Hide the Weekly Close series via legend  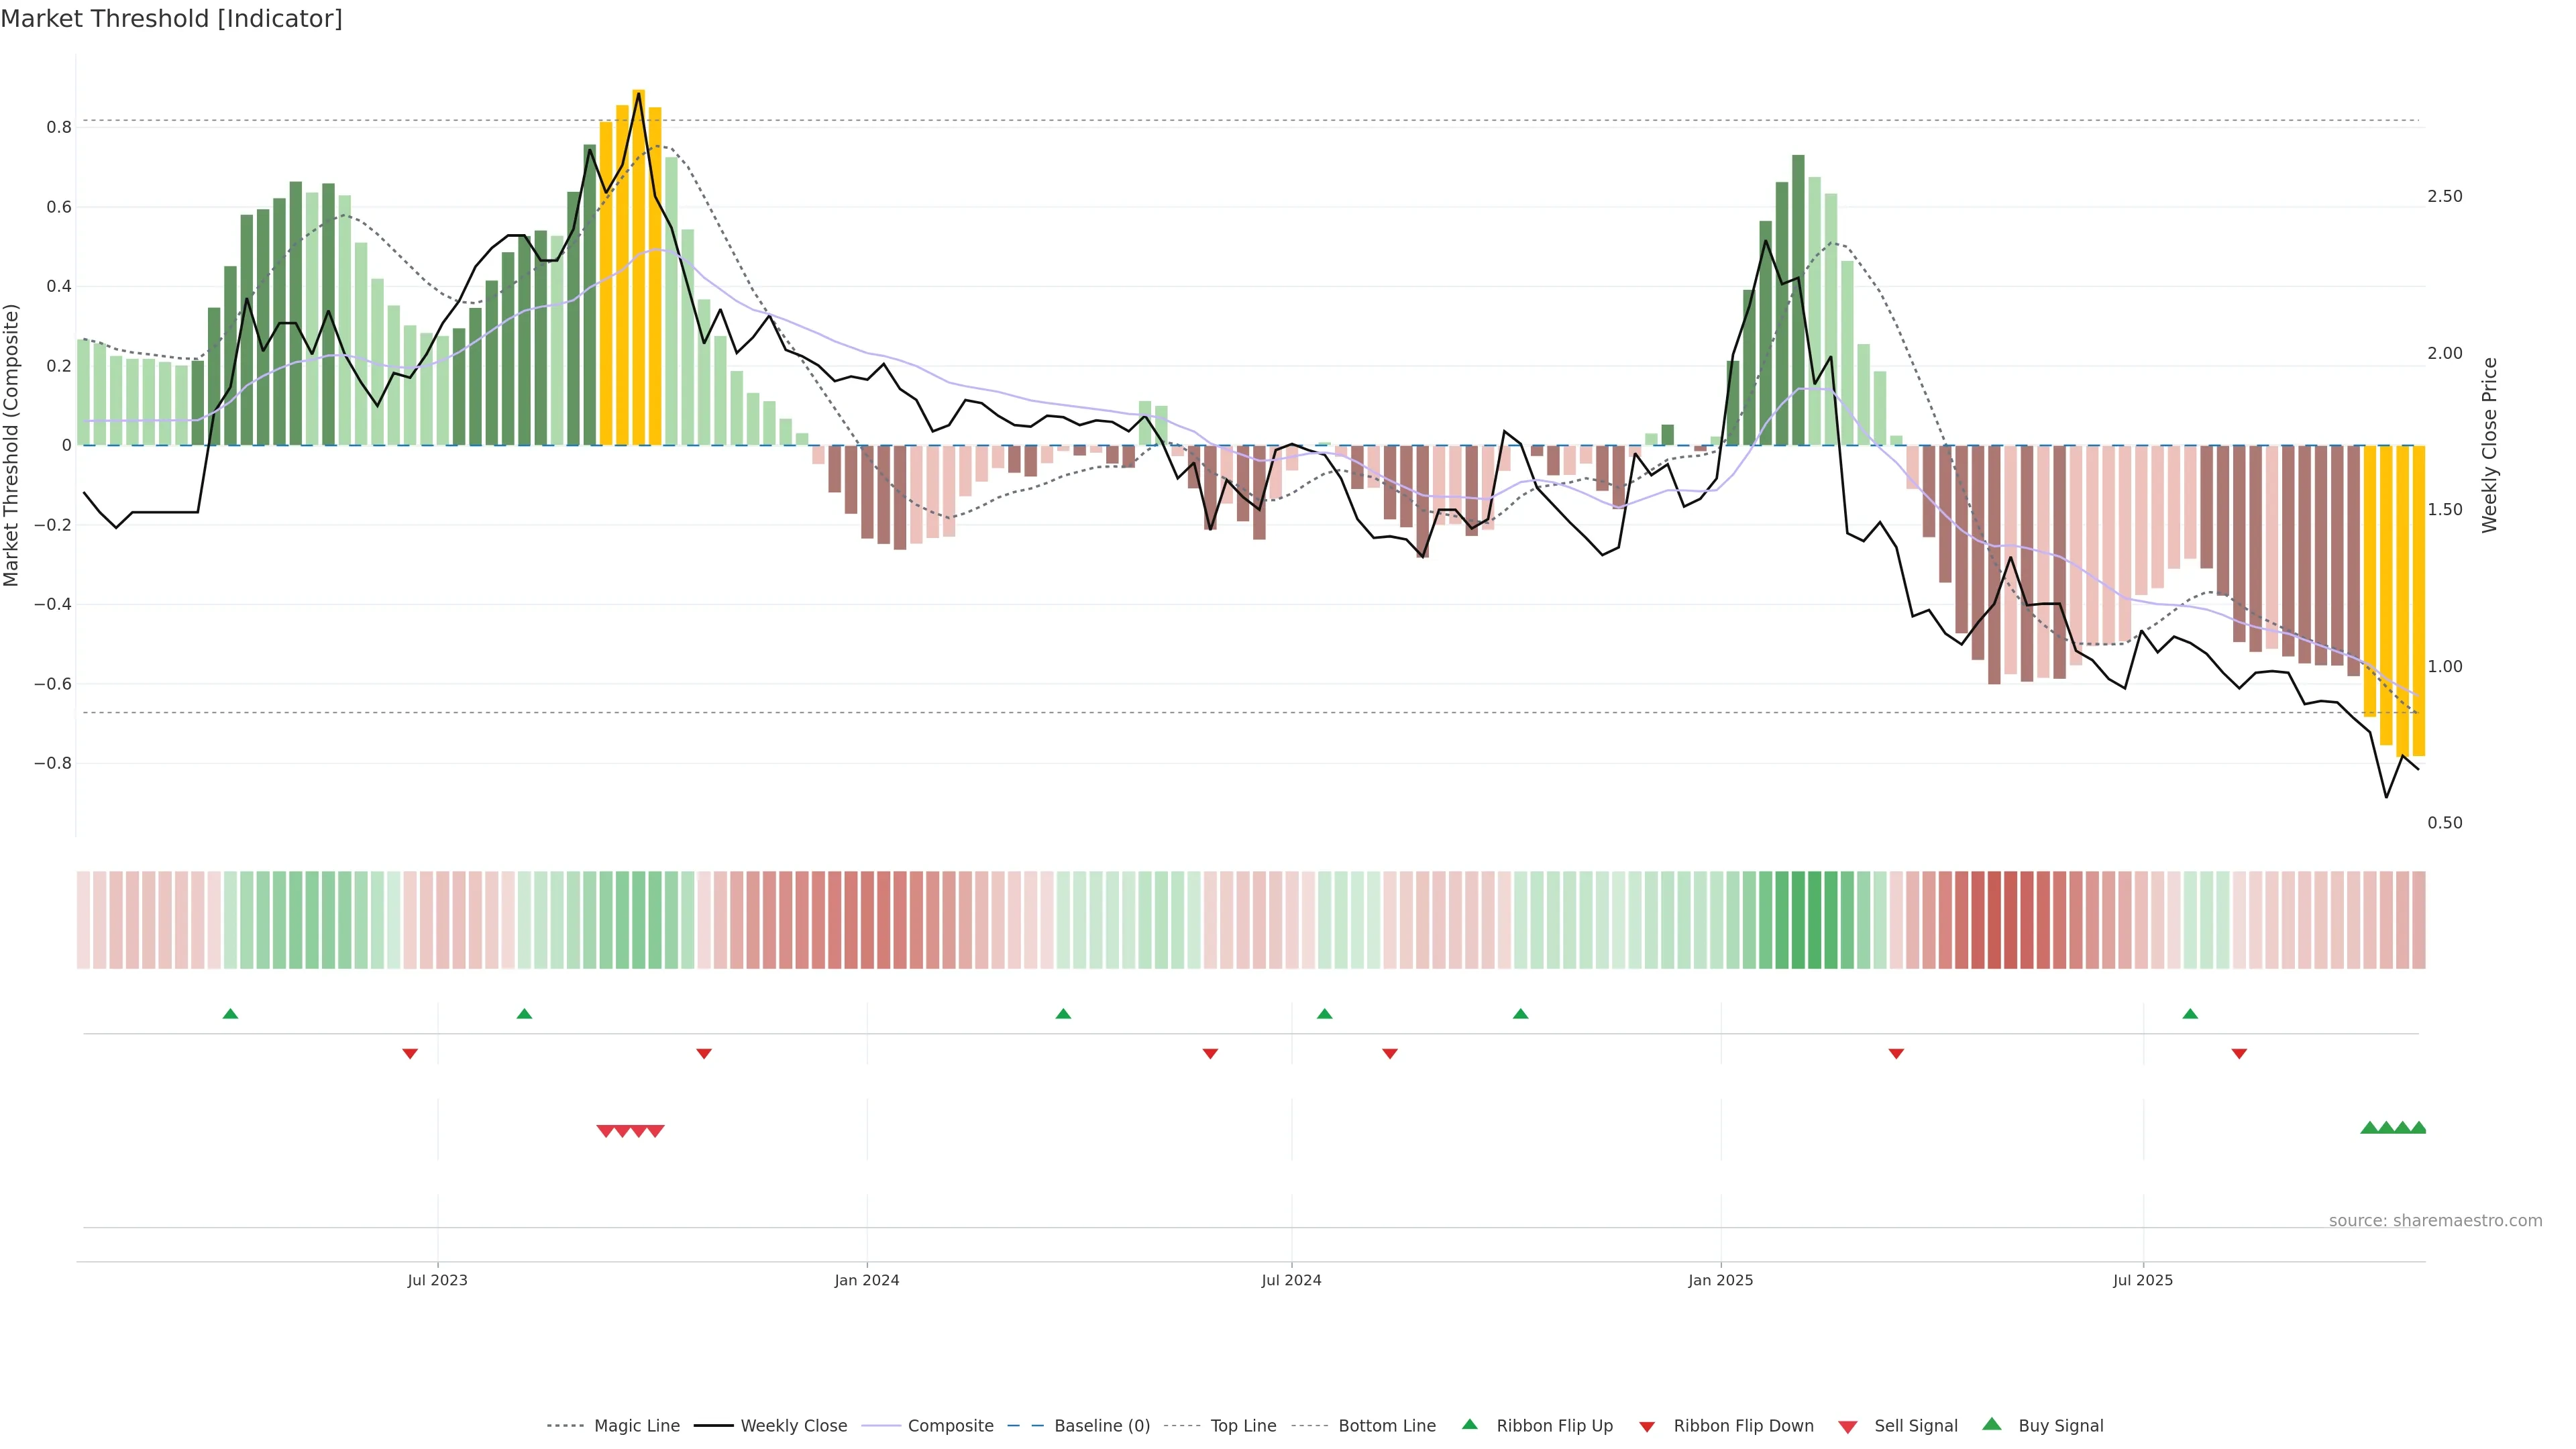pyautogui.click(x=793, y=1426)
